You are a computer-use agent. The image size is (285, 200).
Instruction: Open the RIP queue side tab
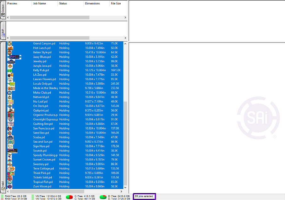(x=3, y=30)
